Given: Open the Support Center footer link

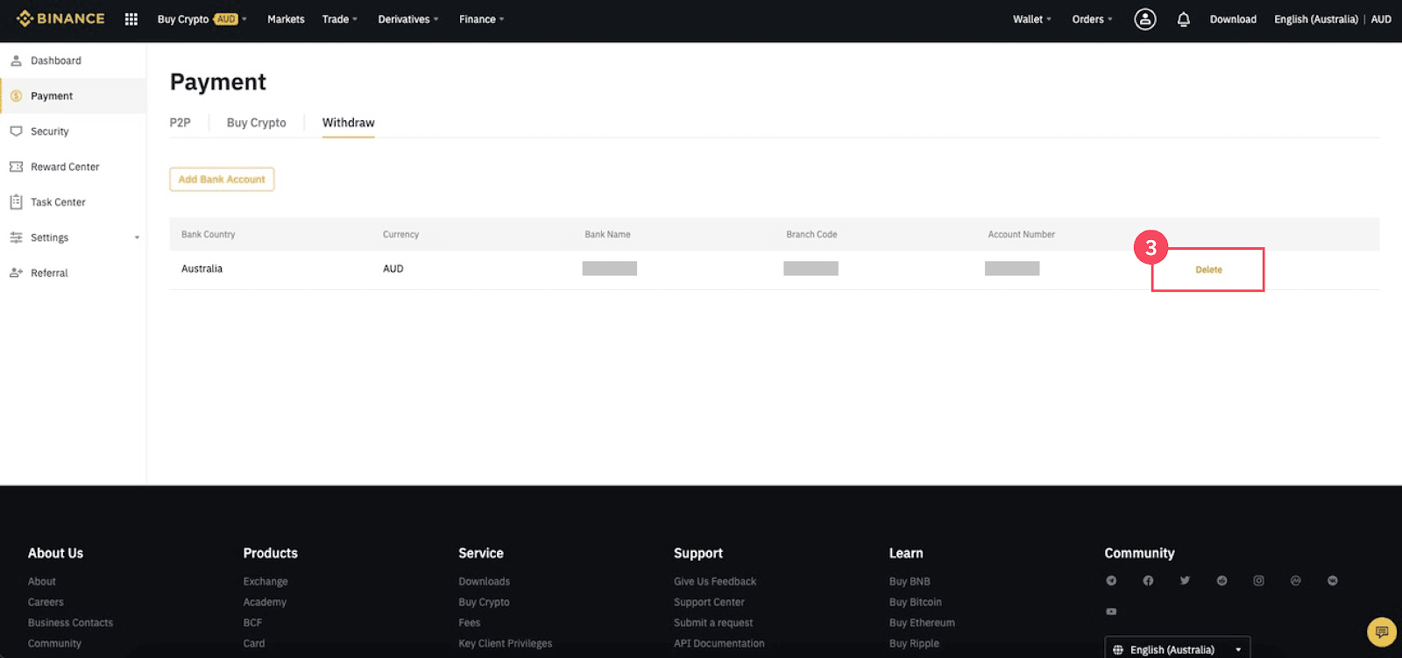Looking at the screenshot, I should 709,602.
